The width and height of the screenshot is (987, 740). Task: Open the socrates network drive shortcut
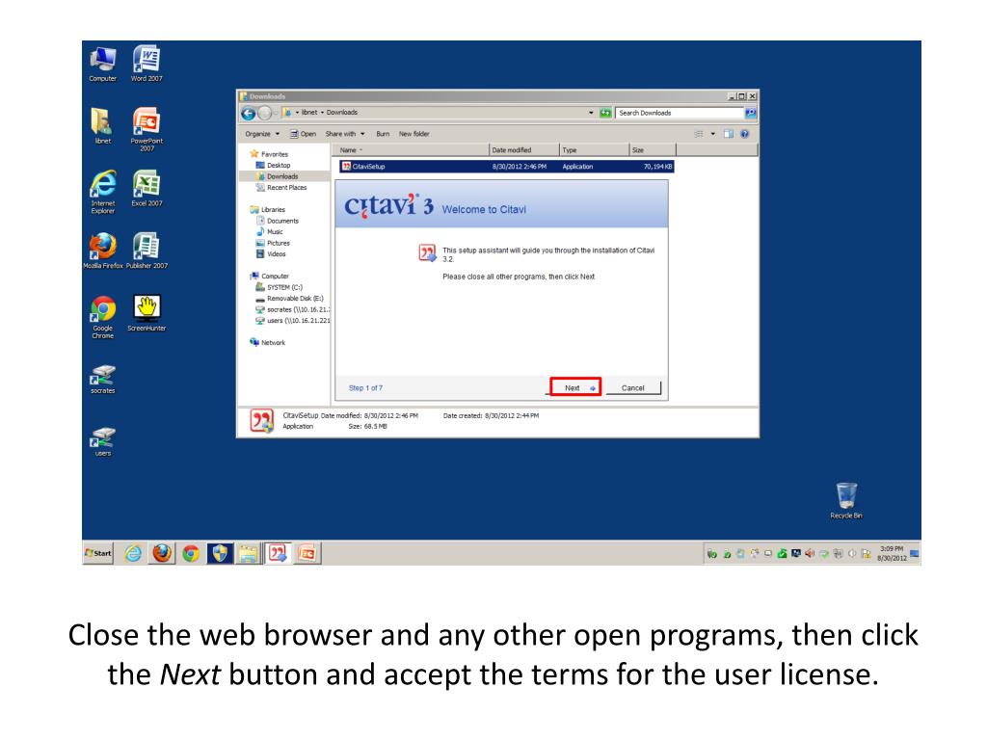[102, 380]
